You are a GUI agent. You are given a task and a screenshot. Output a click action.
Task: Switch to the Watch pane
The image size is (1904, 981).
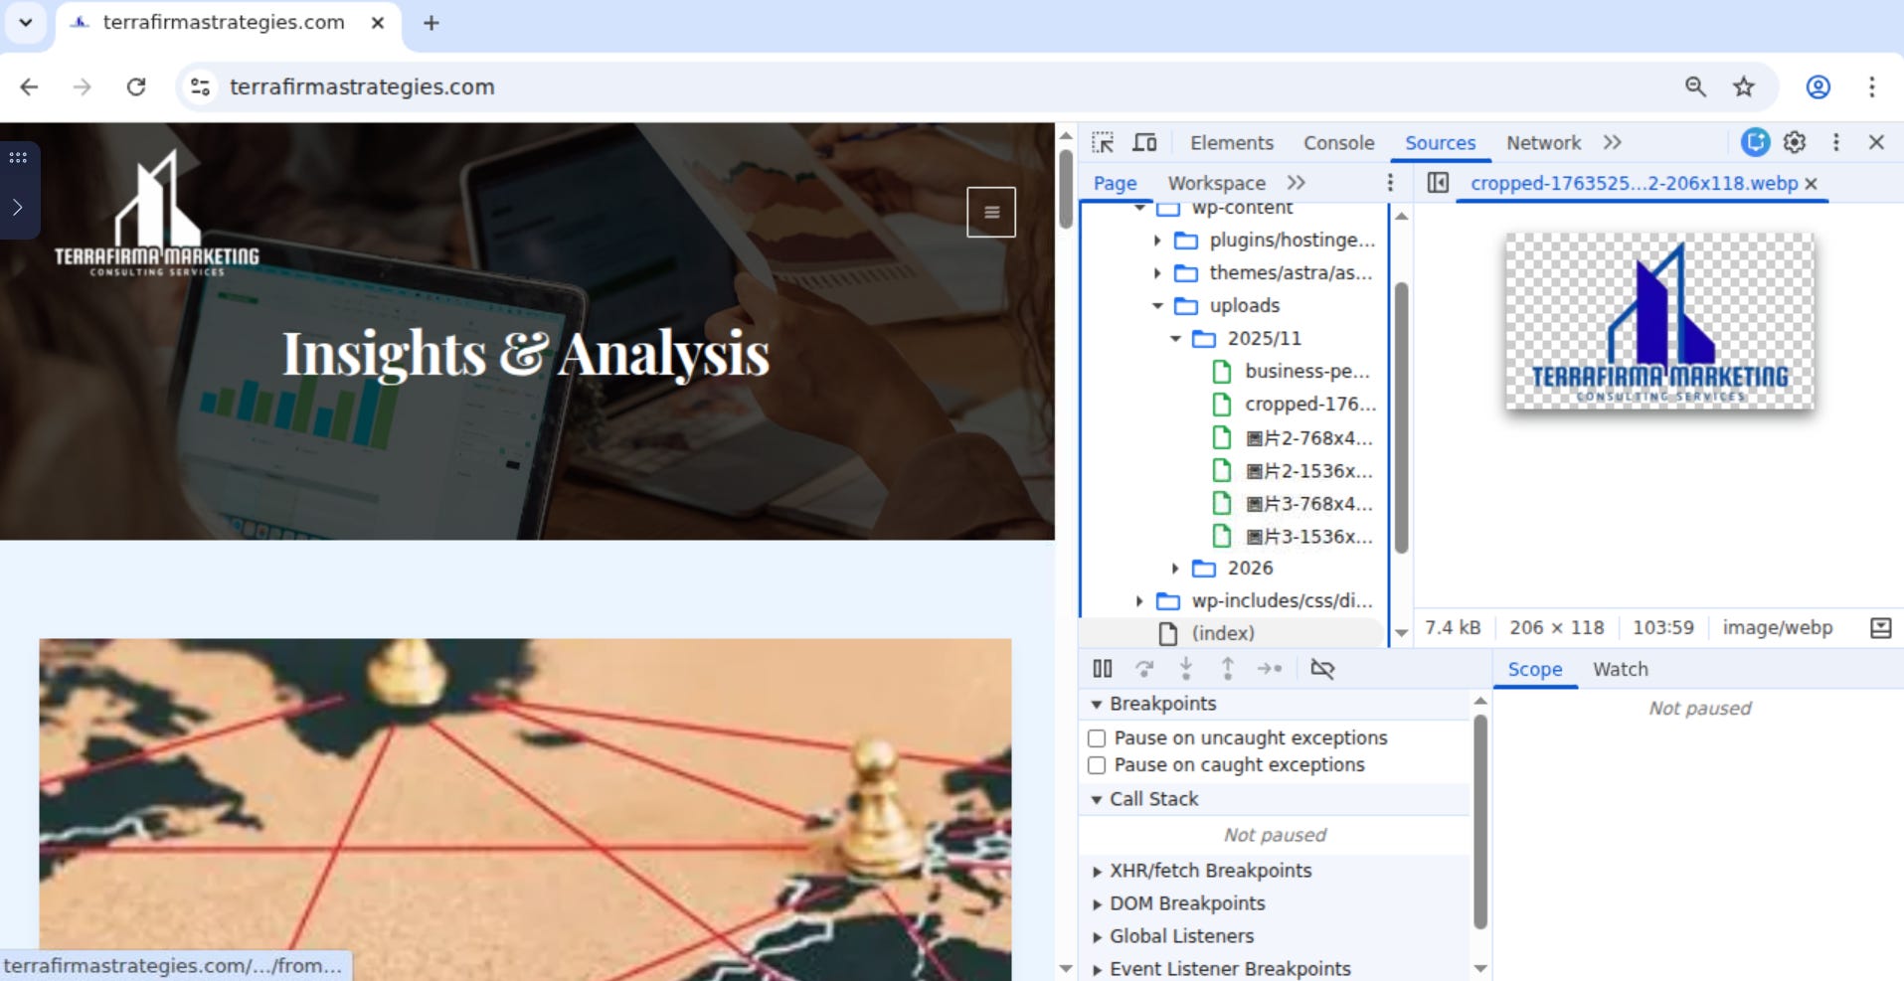click(1620, 669)
